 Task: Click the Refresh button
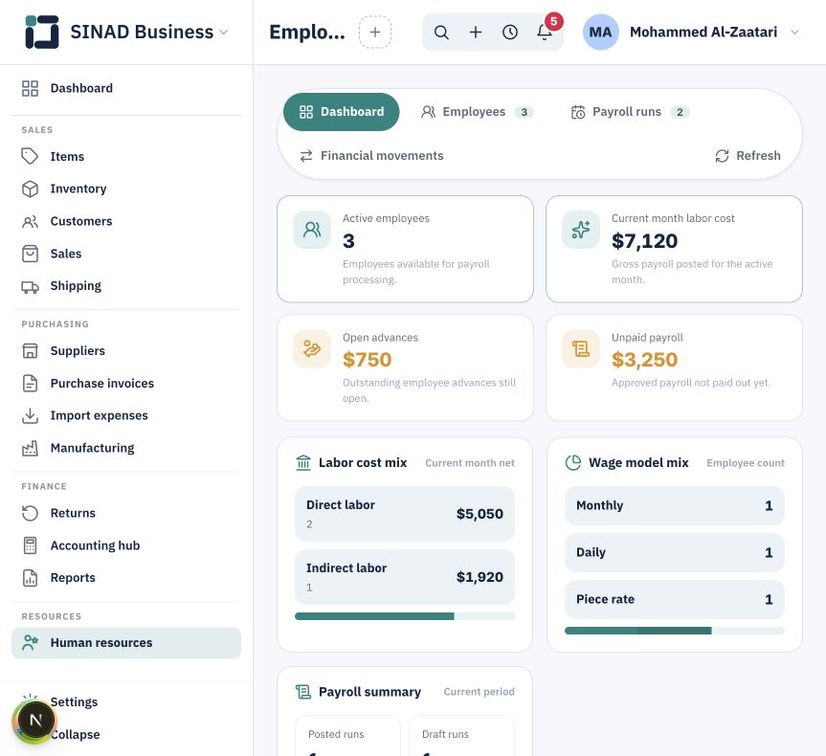coord(748,155)
